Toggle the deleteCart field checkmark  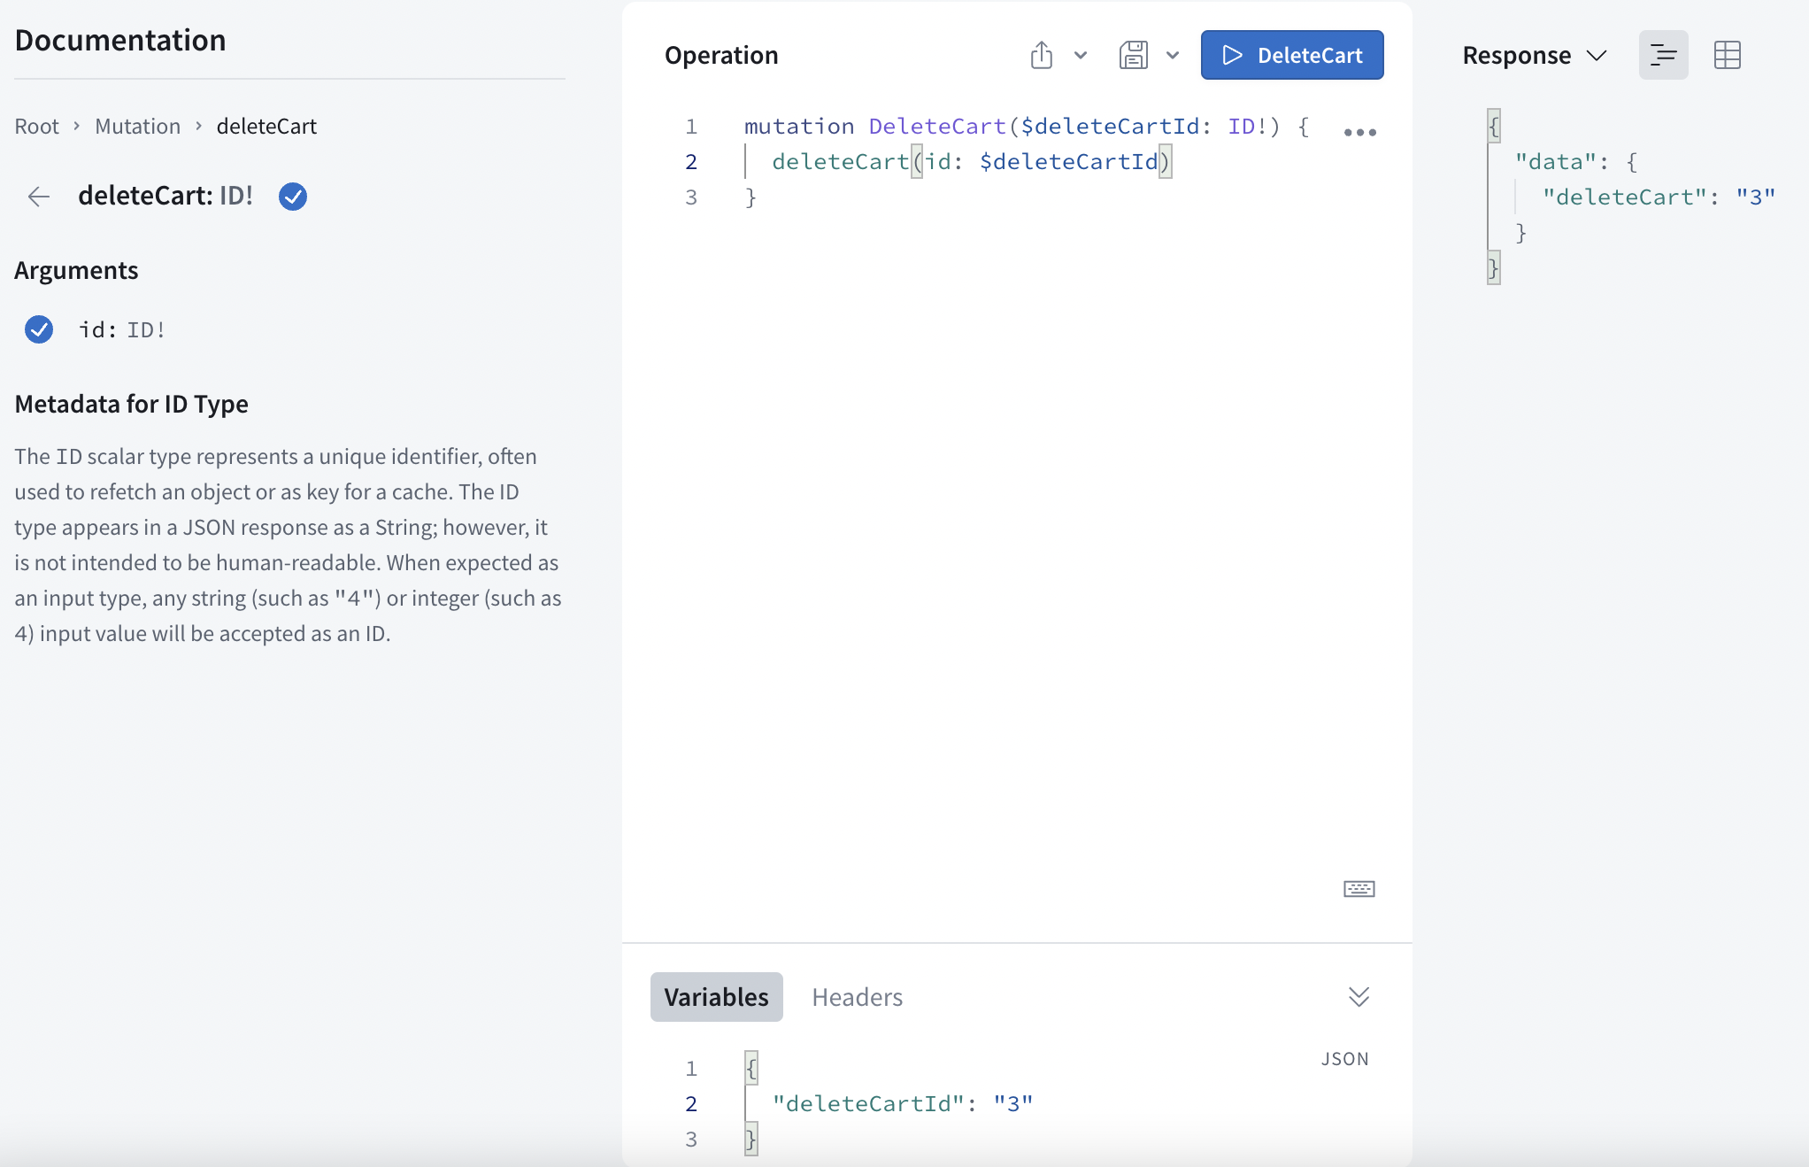click(293, 197)
